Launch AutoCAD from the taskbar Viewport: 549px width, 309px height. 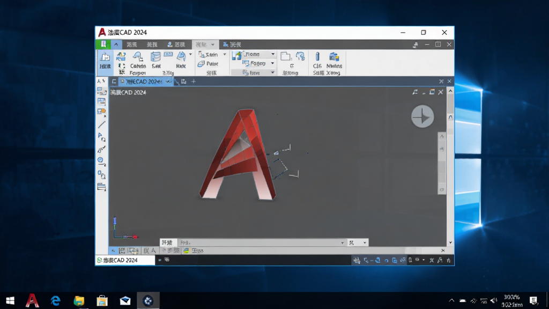coord(32,300)
